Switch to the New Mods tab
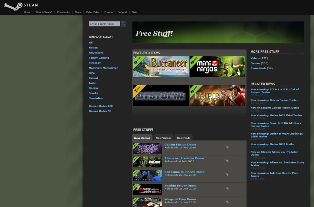 click(x=184, y=138)
